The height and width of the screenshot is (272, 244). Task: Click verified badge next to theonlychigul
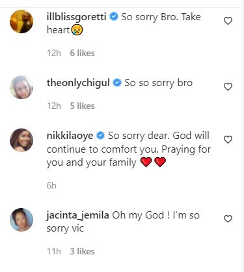click(117, 83)
